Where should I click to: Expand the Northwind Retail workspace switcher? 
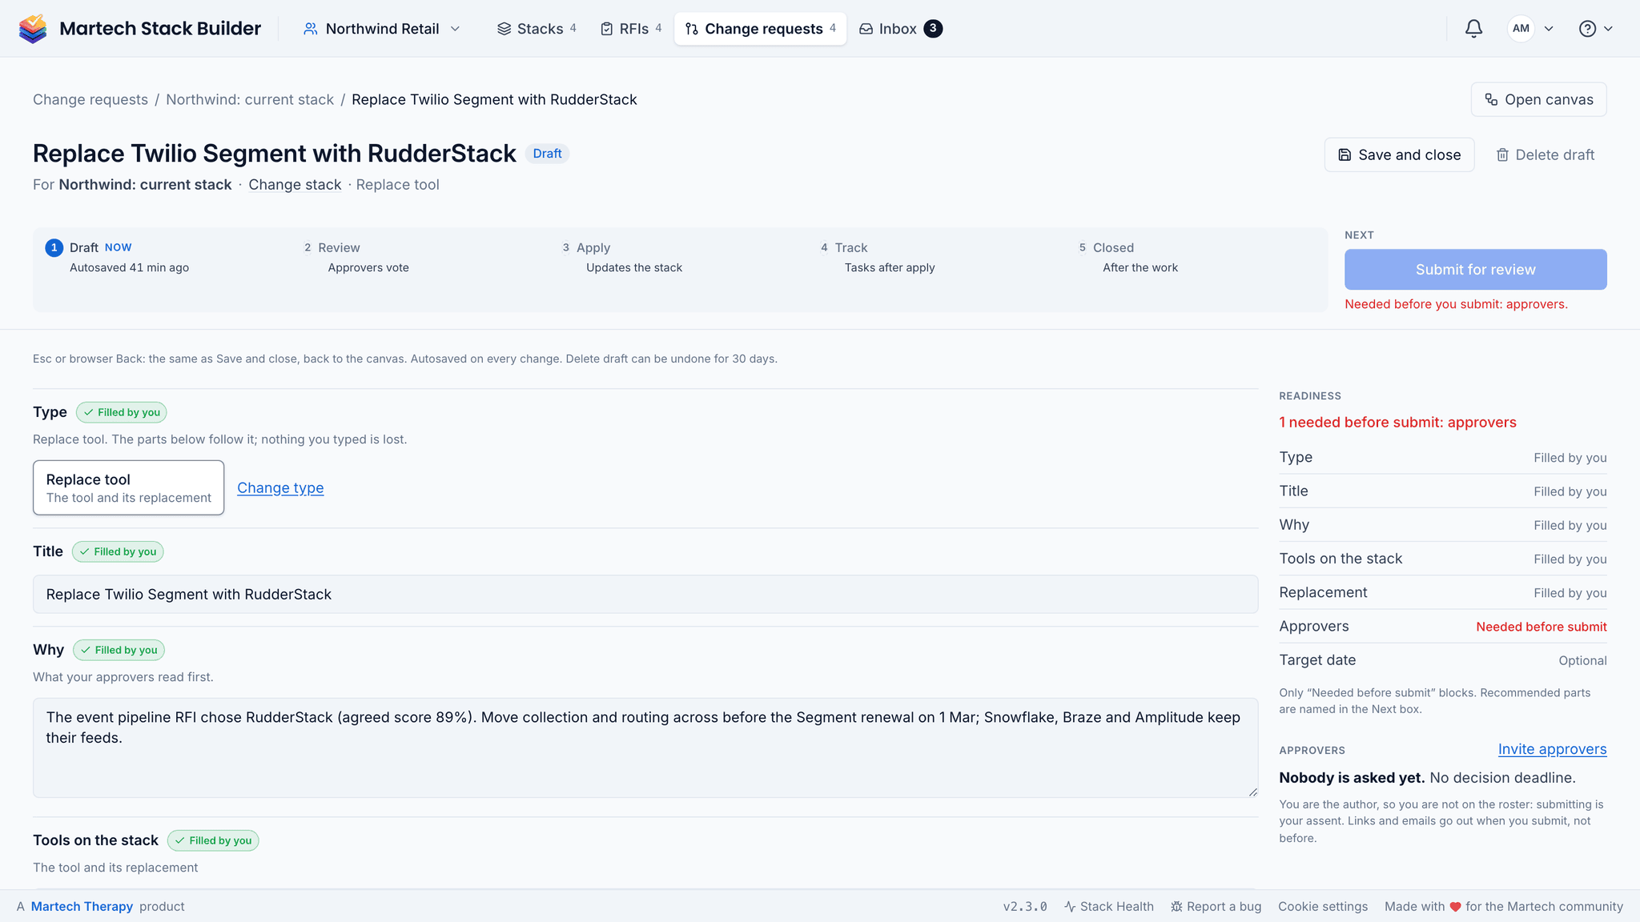pos(382,29)
